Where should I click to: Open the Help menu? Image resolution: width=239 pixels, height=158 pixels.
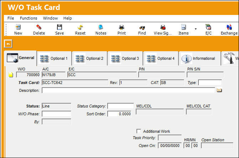point(68,18)
